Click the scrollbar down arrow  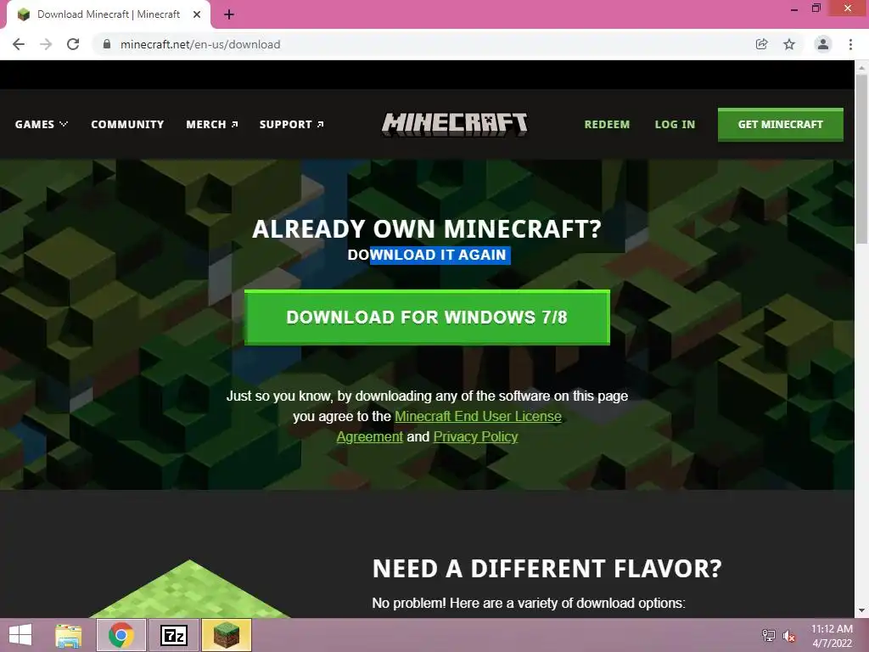pyautogui.click(x=861, y=611)
